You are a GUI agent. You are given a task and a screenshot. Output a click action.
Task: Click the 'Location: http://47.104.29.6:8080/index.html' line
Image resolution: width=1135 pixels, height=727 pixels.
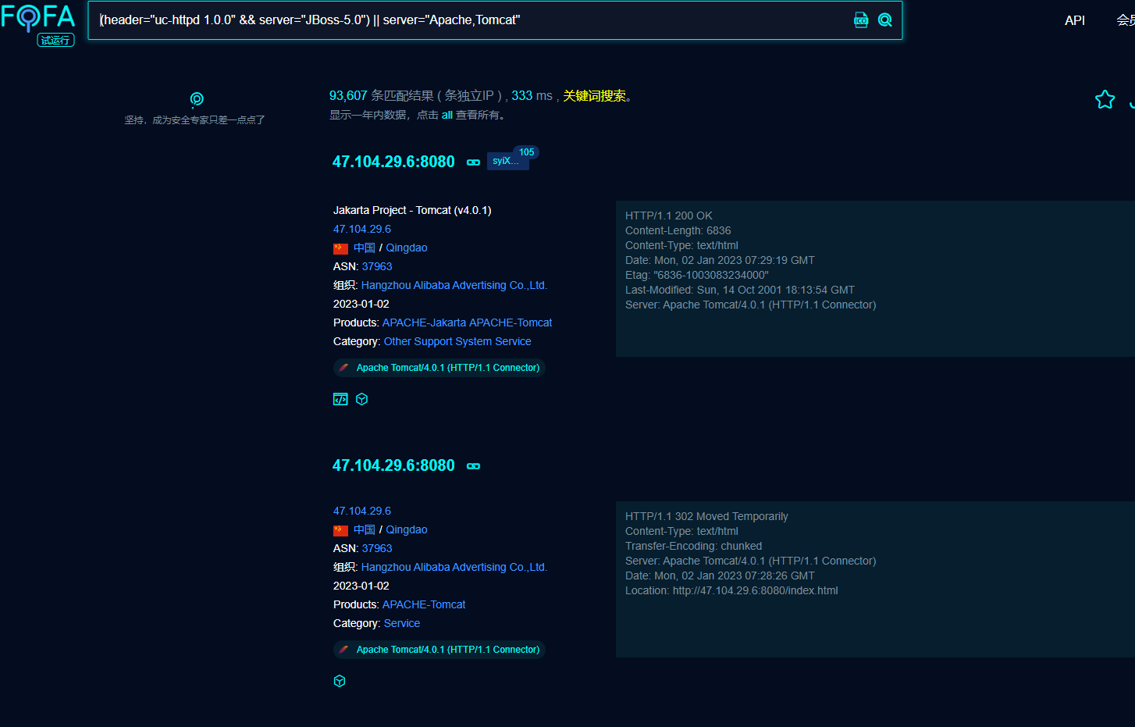pyautogui.click(x=731, y=590)
